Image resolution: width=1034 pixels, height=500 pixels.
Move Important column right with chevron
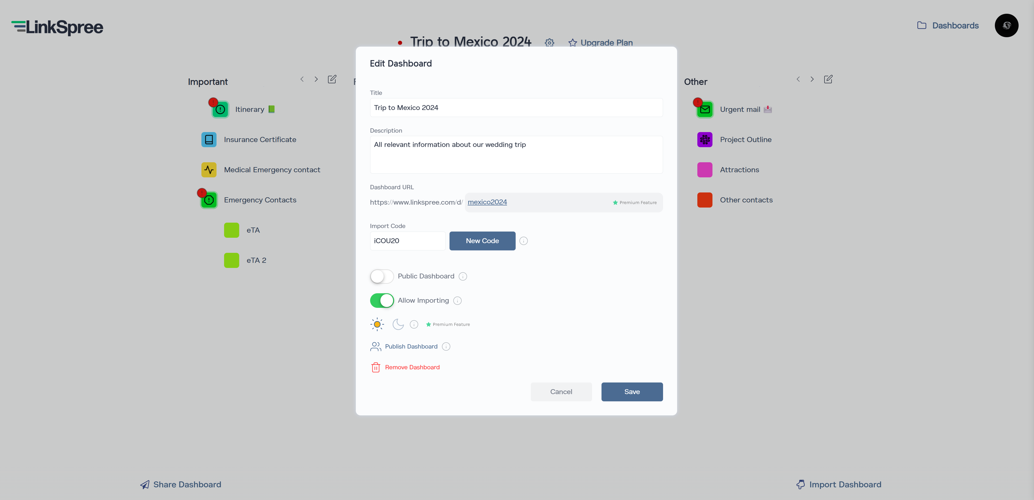tap(316, 79)
